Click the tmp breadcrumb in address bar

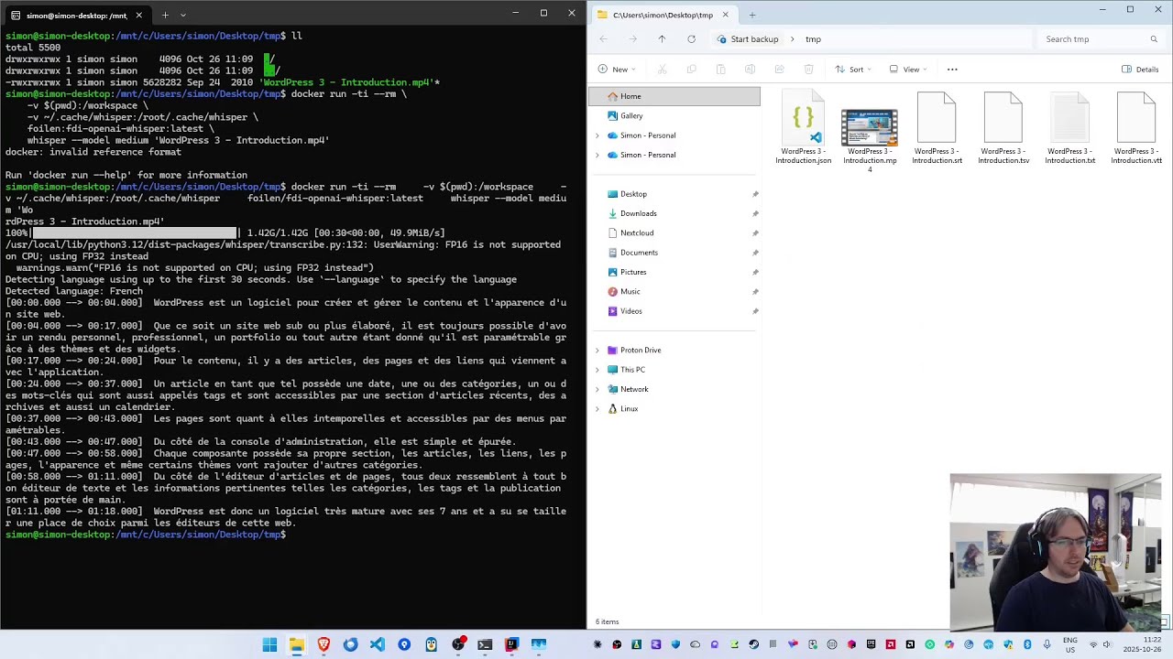click(813, 39)
